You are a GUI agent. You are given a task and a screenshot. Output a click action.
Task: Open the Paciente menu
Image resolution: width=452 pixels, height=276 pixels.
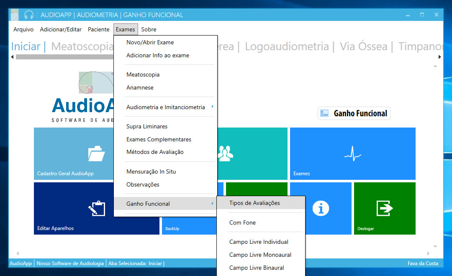[x=99, y=29]
